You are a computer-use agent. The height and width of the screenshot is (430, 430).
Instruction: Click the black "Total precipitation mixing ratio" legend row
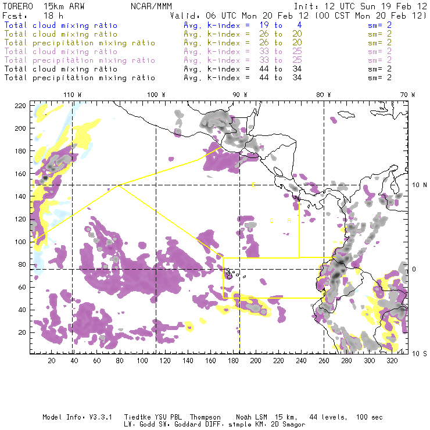click(x=80, y=78)
